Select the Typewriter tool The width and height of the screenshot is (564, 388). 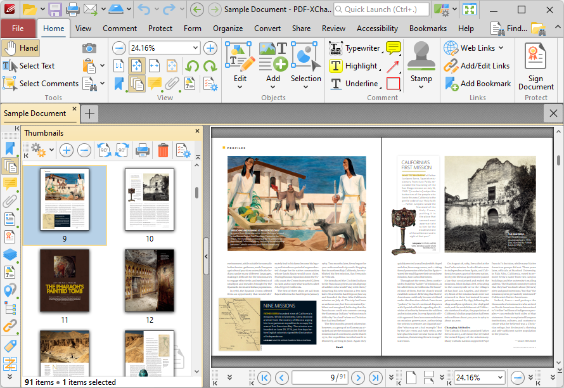(355, 48)
